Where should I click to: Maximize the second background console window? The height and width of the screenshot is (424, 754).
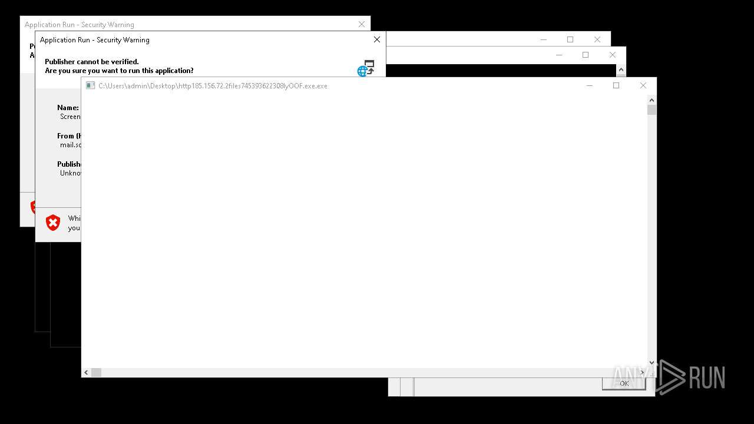coord(586,55)
